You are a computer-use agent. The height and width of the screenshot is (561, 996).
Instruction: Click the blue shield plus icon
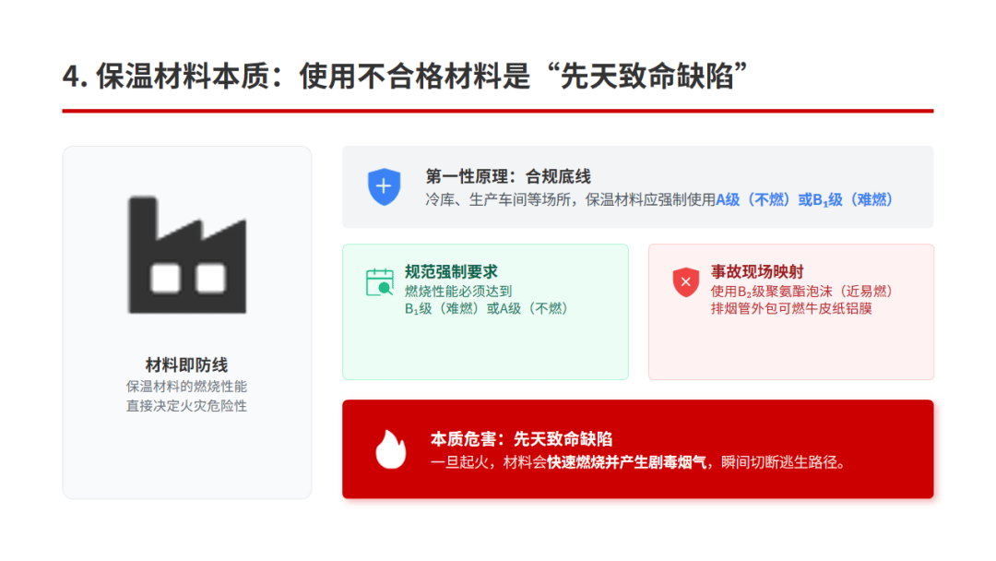tap(385, 186)
